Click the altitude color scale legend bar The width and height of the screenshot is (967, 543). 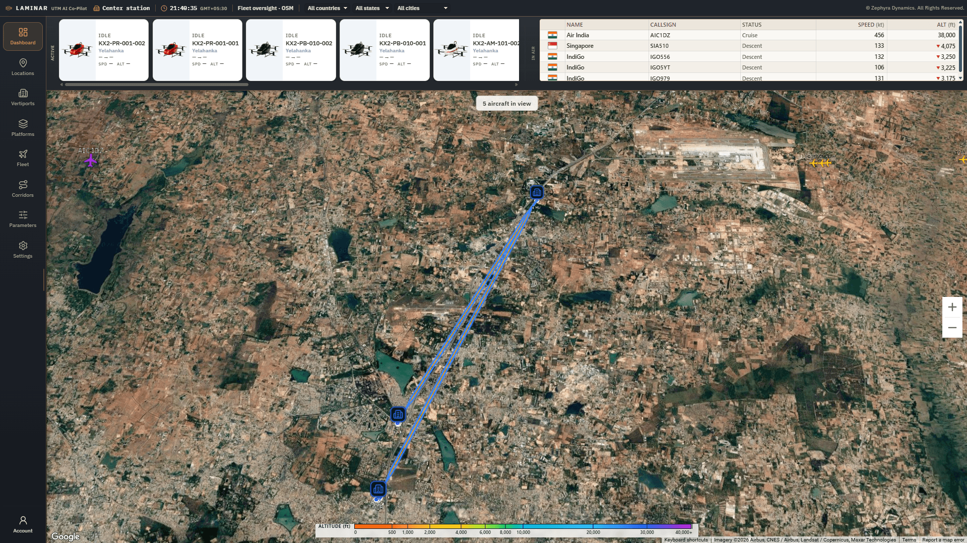click(523, 526)
